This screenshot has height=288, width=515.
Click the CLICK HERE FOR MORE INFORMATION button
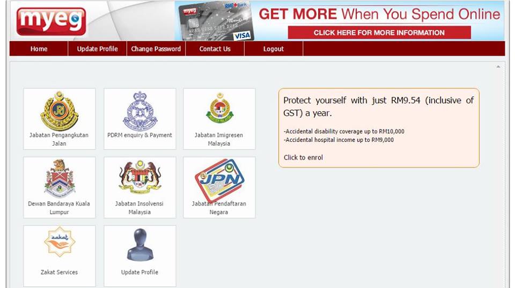(x=379, y=33)
